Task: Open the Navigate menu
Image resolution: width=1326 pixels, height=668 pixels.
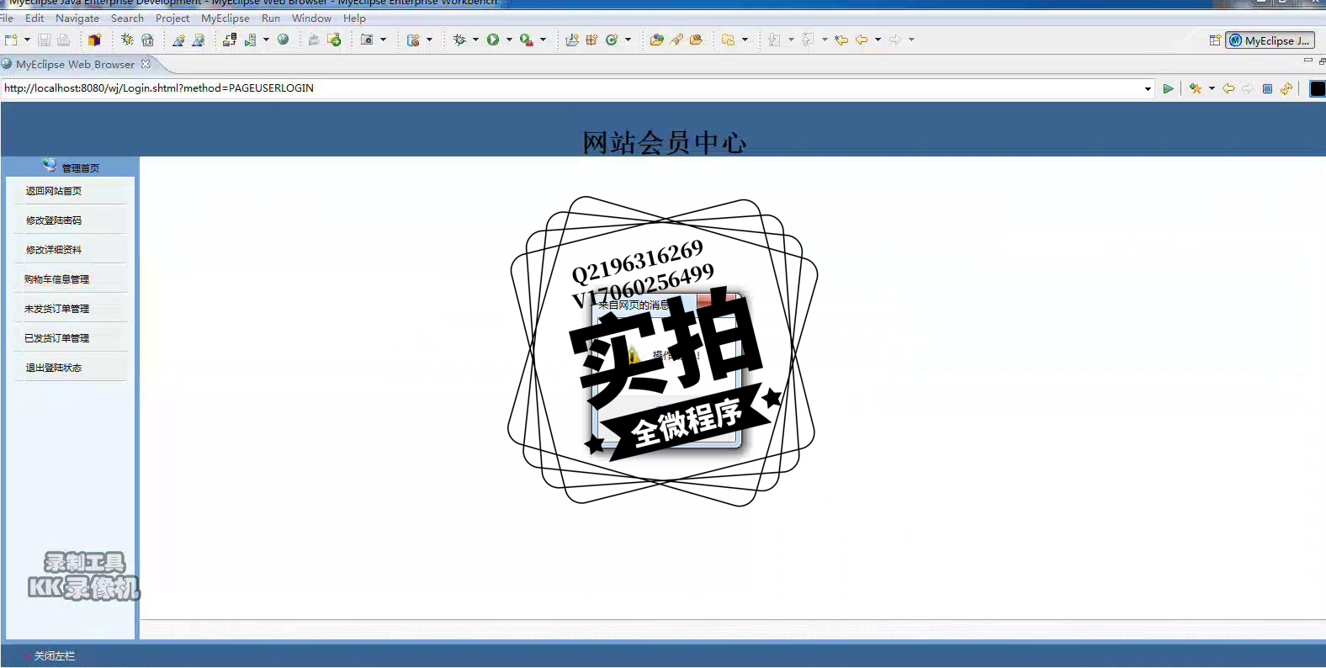Action: tap(77, 18)
